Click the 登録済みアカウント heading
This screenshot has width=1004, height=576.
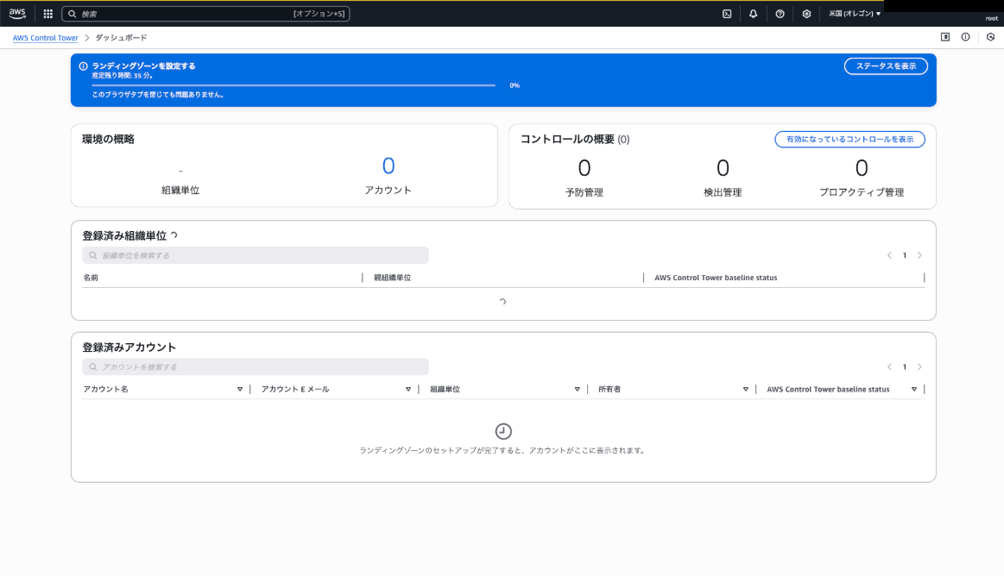129,347
